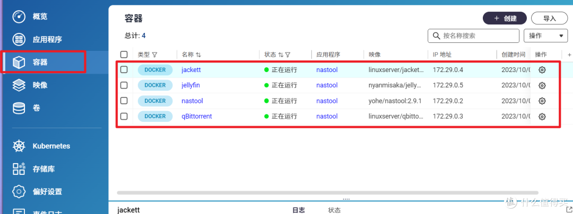Tick the select-all header checkbox
573x214 pixels.
pyautogui.click(x=124, y=55)
